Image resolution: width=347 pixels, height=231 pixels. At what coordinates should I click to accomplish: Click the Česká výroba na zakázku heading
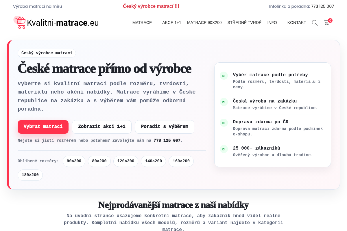265,101
